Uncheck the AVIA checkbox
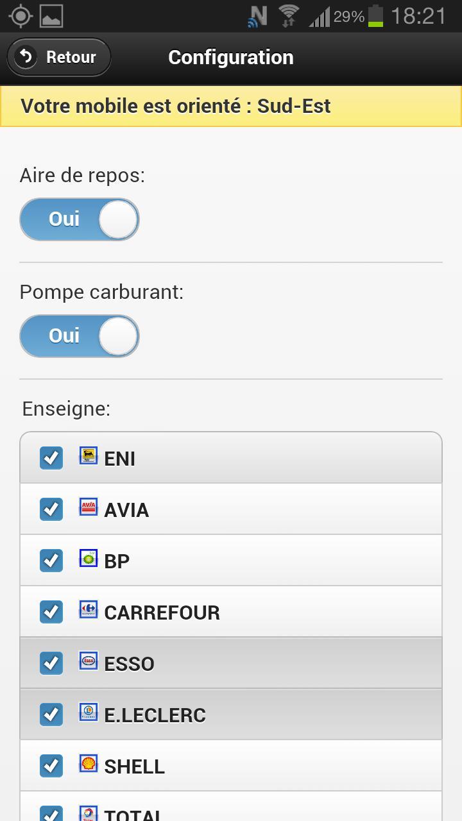Image resolution: width=462 pixels, height=821 pixels. pyautogui.click(x=51, y=509)
